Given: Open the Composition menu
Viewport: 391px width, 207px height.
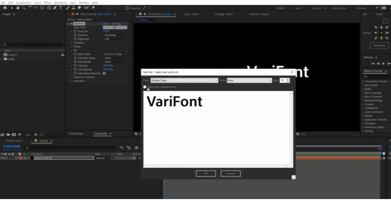Looking at the screenshot, I should click(24, 3).
